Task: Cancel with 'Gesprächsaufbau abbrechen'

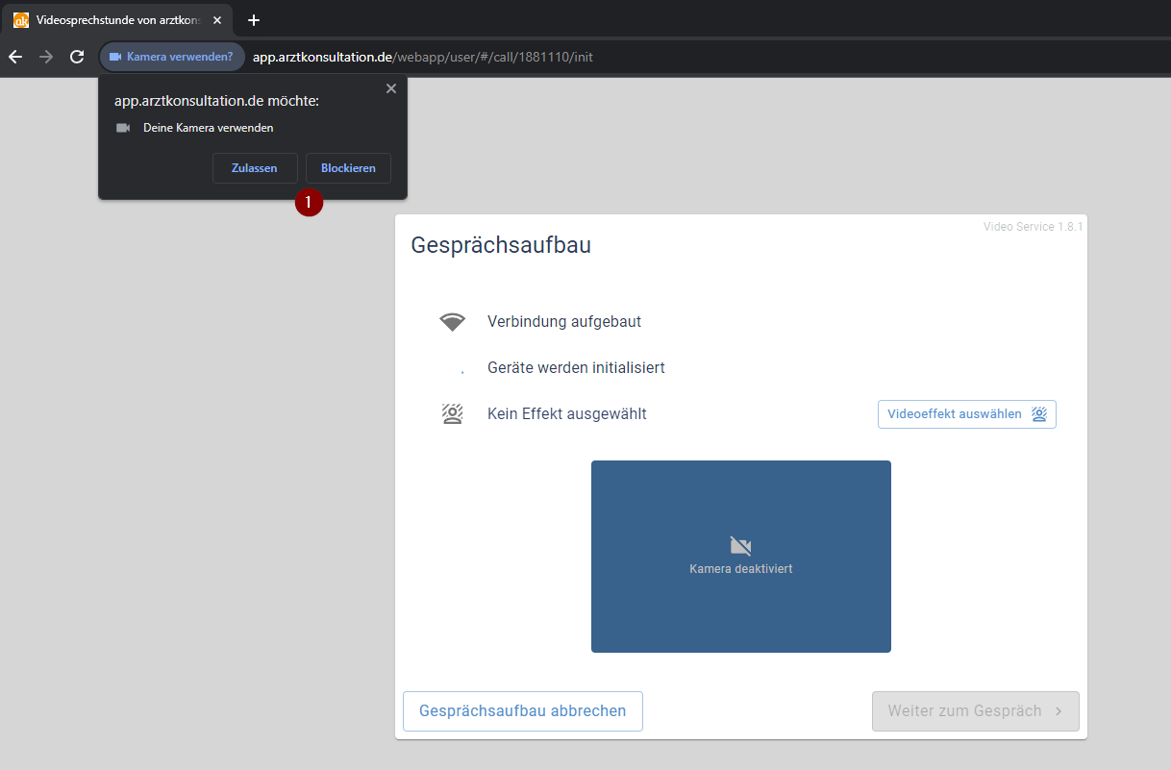Action: point(522,711)
